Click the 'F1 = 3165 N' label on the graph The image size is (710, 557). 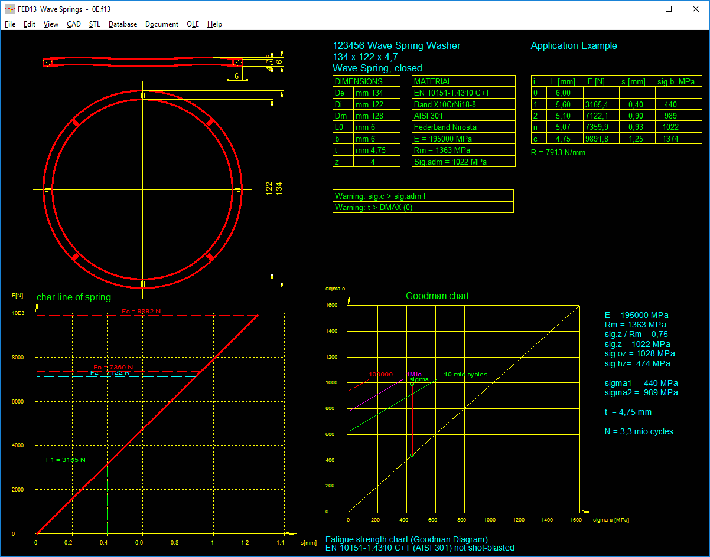tap(66, 460)
